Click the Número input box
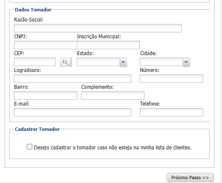Screen dimensions: 222x183 [171, 79]
